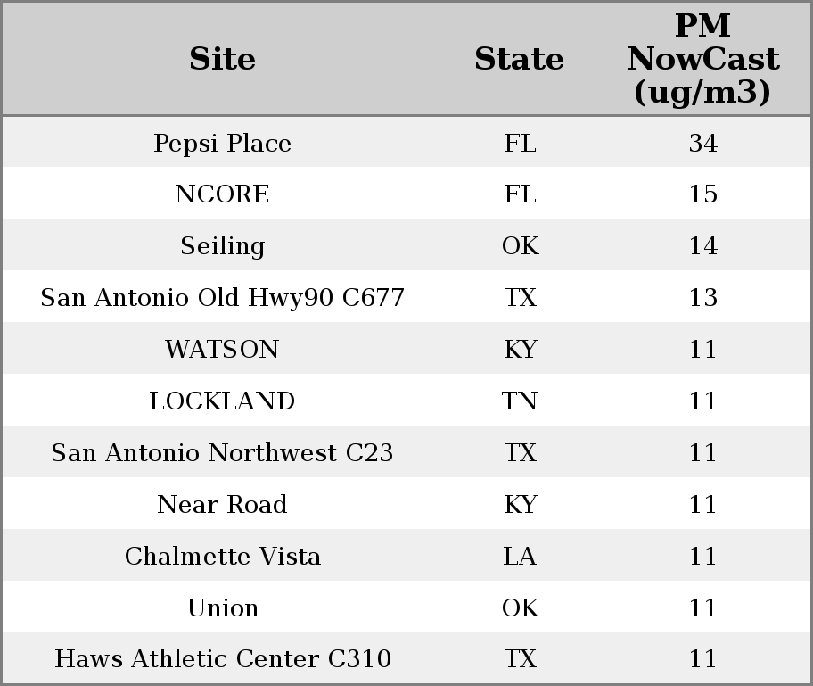Select the NCORE site row

tap(406, 194)
